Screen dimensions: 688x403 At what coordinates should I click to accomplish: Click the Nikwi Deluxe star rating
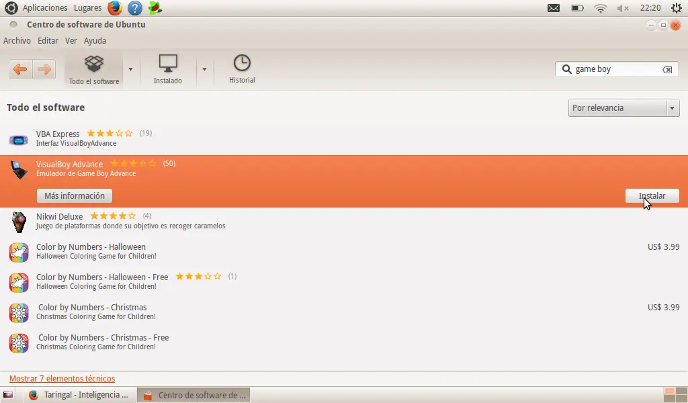113,216
